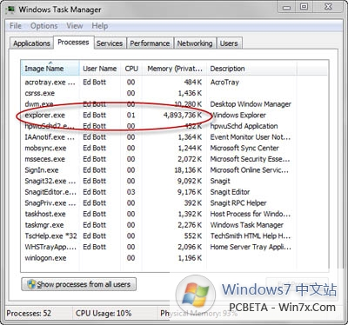This screenshot has height=325, width=348.
Task: Click the Windows Task Manager description cell
Action: click(x=247, y=225)
